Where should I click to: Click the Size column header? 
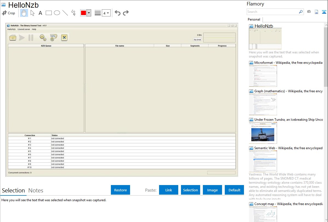(168, 46)
